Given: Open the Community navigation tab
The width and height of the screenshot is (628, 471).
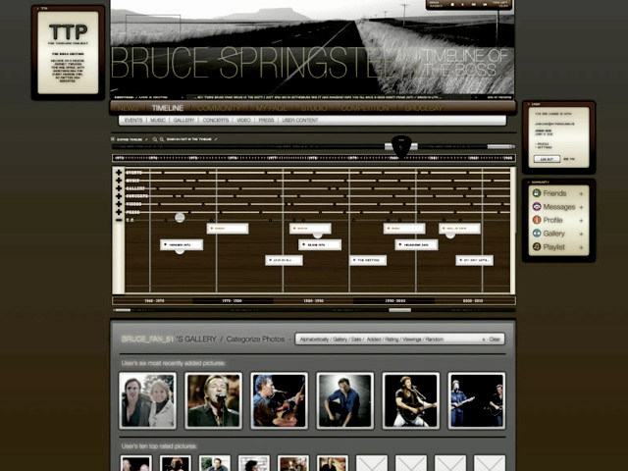Looking at the screenshot, I should click(219, 108).
